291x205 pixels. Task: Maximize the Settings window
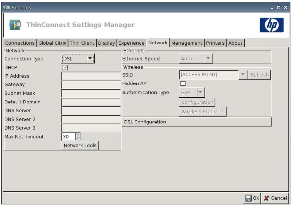(x=279, y=7)
